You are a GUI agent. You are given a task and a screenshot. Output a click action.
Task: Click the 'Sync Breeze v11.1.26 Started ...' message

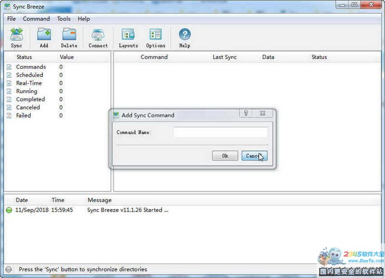(128, 210)
